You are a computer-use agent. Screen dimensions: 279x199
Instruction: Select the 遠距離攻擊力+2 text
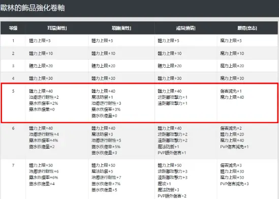pyautogui.click(x=172, y=140)
